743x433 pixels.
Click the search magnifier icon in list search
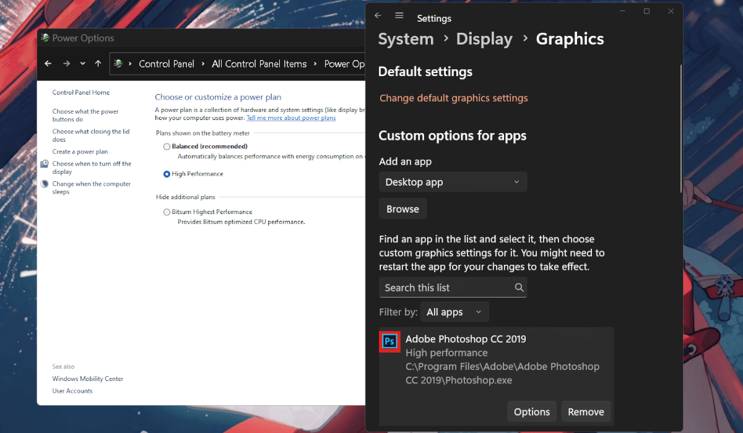[519, 288]
